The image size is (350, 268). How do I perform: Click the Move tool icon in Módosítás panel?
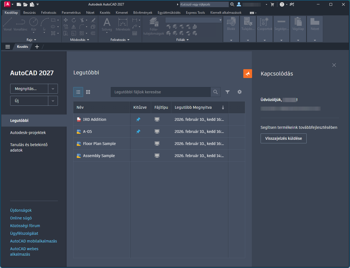(x=66, y=20)
